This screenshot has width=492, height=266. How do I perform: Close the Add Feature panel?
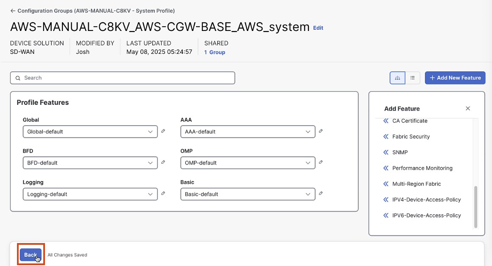468,108
